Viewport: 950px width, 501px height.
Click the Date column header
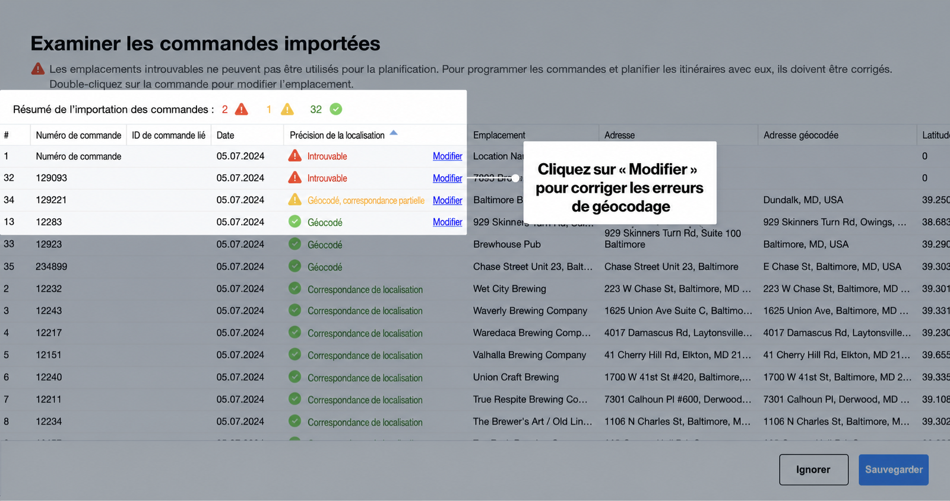225,135
